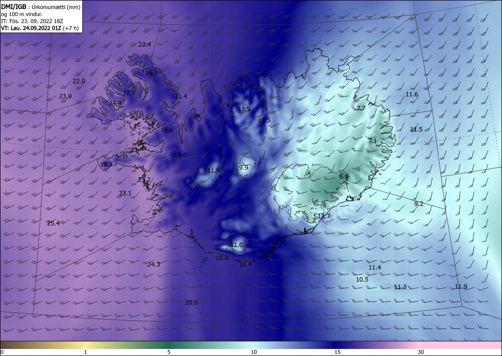The image size is (502, 356).
Task: Click the map value 23.1
Action: click(125, 193)
